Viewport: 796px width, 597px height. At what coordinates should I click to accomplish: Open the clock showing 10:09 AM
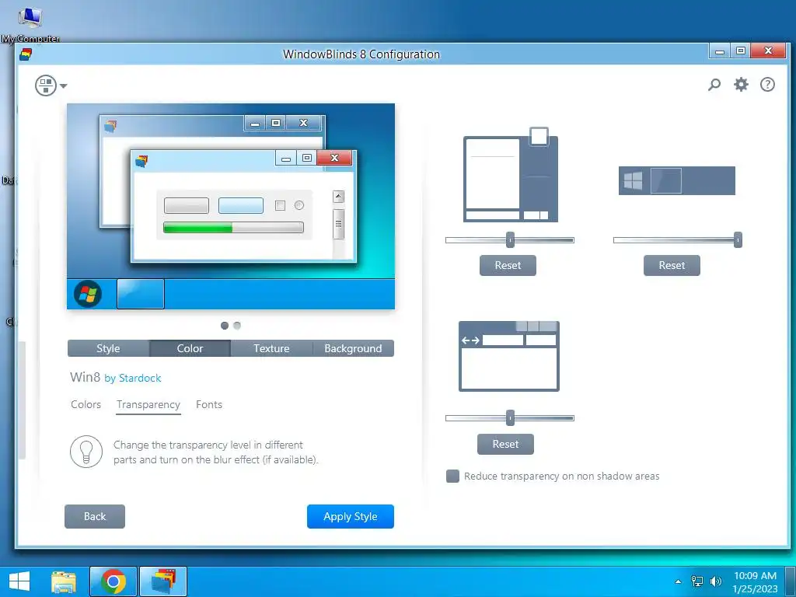755,581
